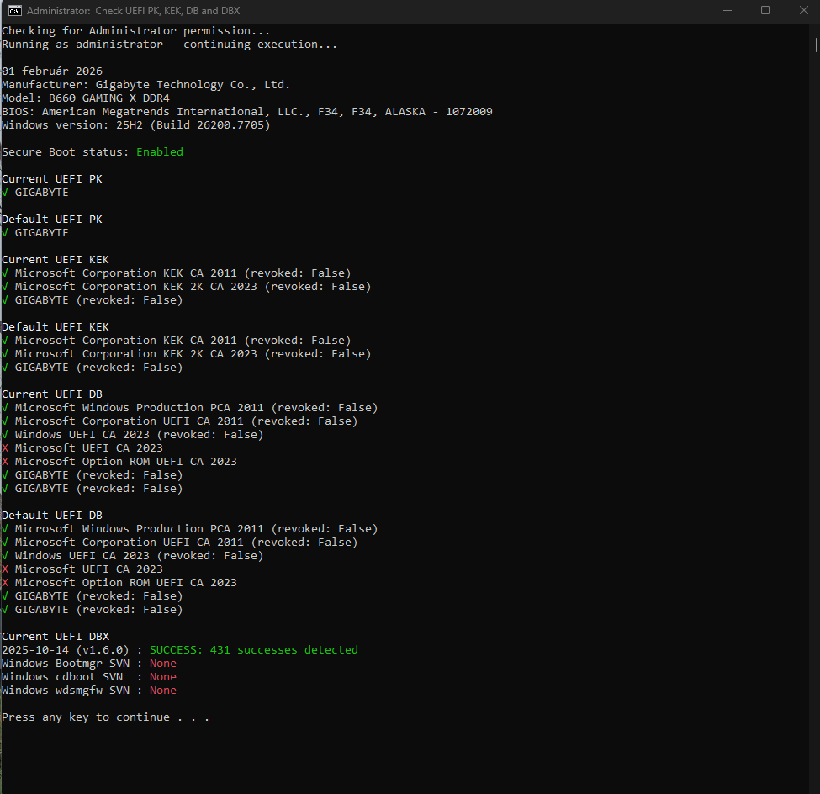Image resolution: width=820 pixels, height=794 pixels.
Task: Click the line 'Checking for Administrator permission...'
Action: (x=136, y=31)
